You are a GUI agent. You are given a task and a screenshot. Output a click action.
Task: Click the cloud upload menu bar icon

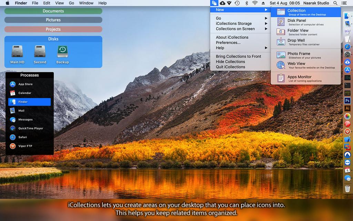point(222,3)
